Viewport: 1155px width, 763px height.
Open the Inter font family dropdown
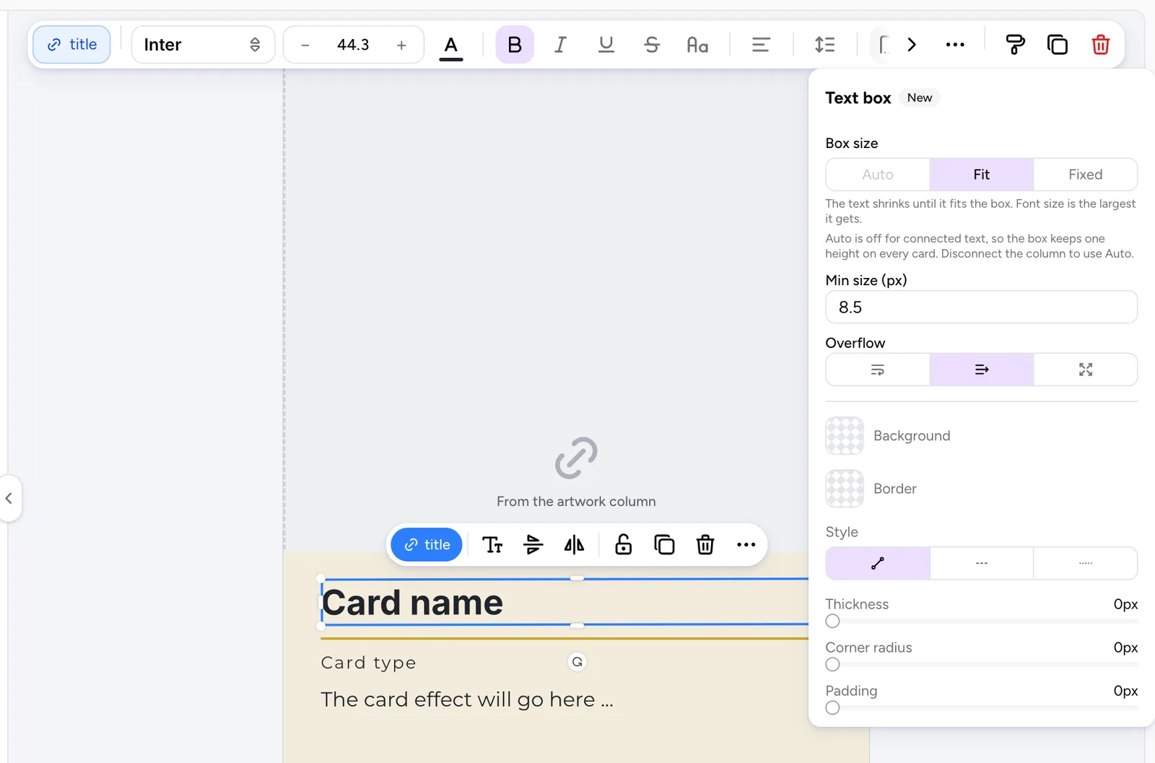[x=203, y=45]
